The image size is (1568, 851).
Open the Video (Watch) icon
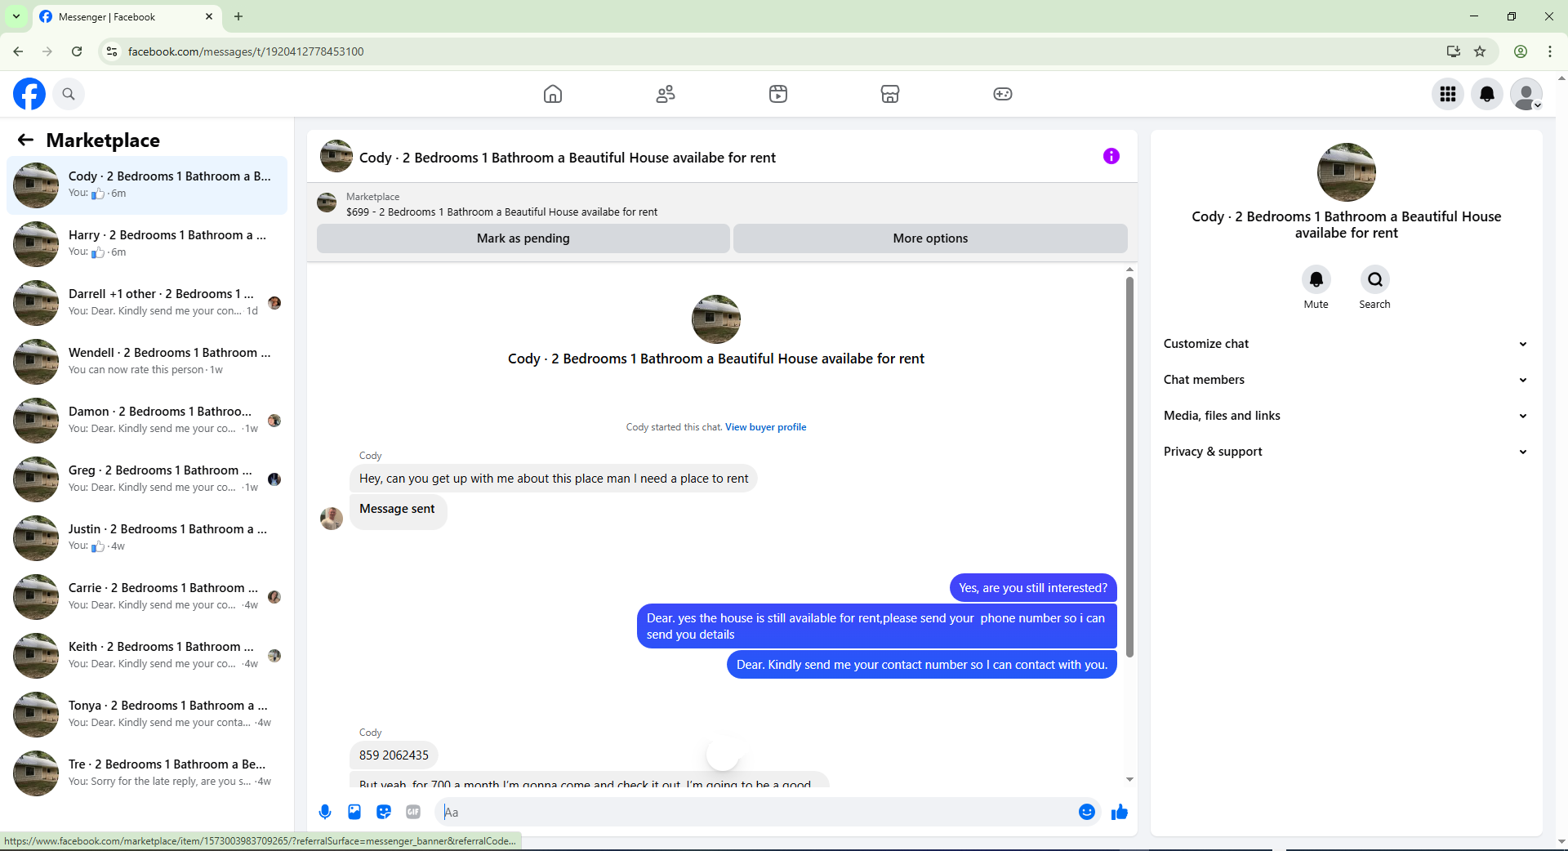click(x=778, y=94)
